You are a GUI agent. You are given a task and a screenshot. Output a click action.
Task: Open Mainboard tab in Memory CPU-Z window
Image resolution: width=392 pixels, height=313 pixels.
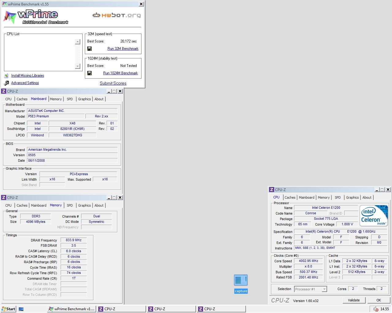[39, 205]
